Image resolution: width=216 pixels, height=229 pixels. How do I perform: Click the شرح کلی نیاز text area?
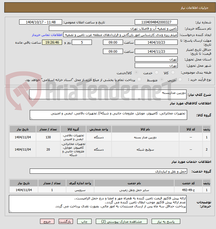pos(108,94)
